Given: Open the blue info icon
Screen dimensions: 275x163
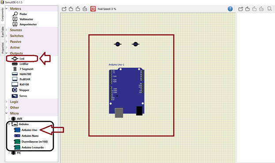Looking at the screenshot, I should click(x=230, y=9).
